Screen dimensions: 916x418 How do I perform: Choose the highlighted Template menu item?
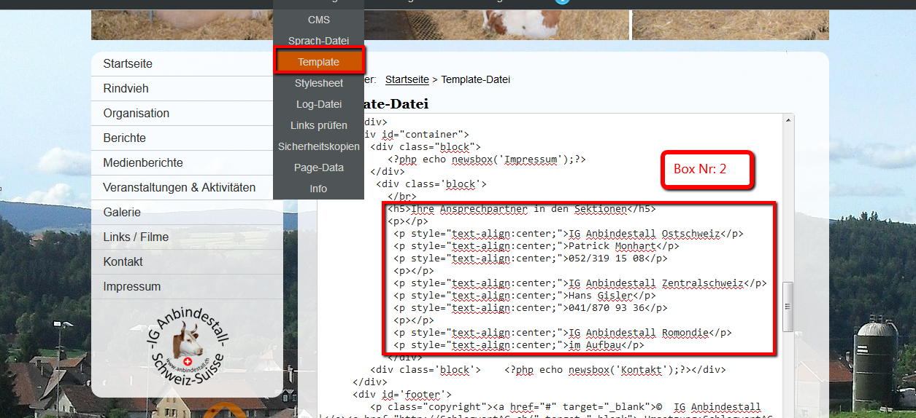pyautogui.click(x=319, y=62)
